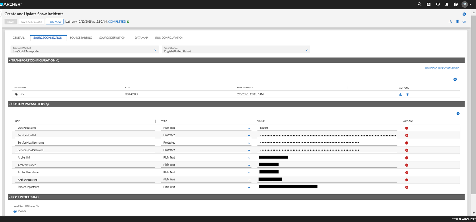The image size is (476, 222).
Task: Show Transport Configuration info tooltip
Action: pyautogui.click(x=58, y=60)
